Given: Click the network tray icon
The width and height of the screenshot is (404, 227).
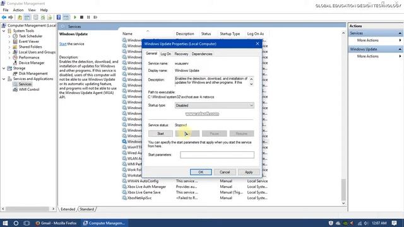Looking at the screenshot, I should [x=359, y=223].
